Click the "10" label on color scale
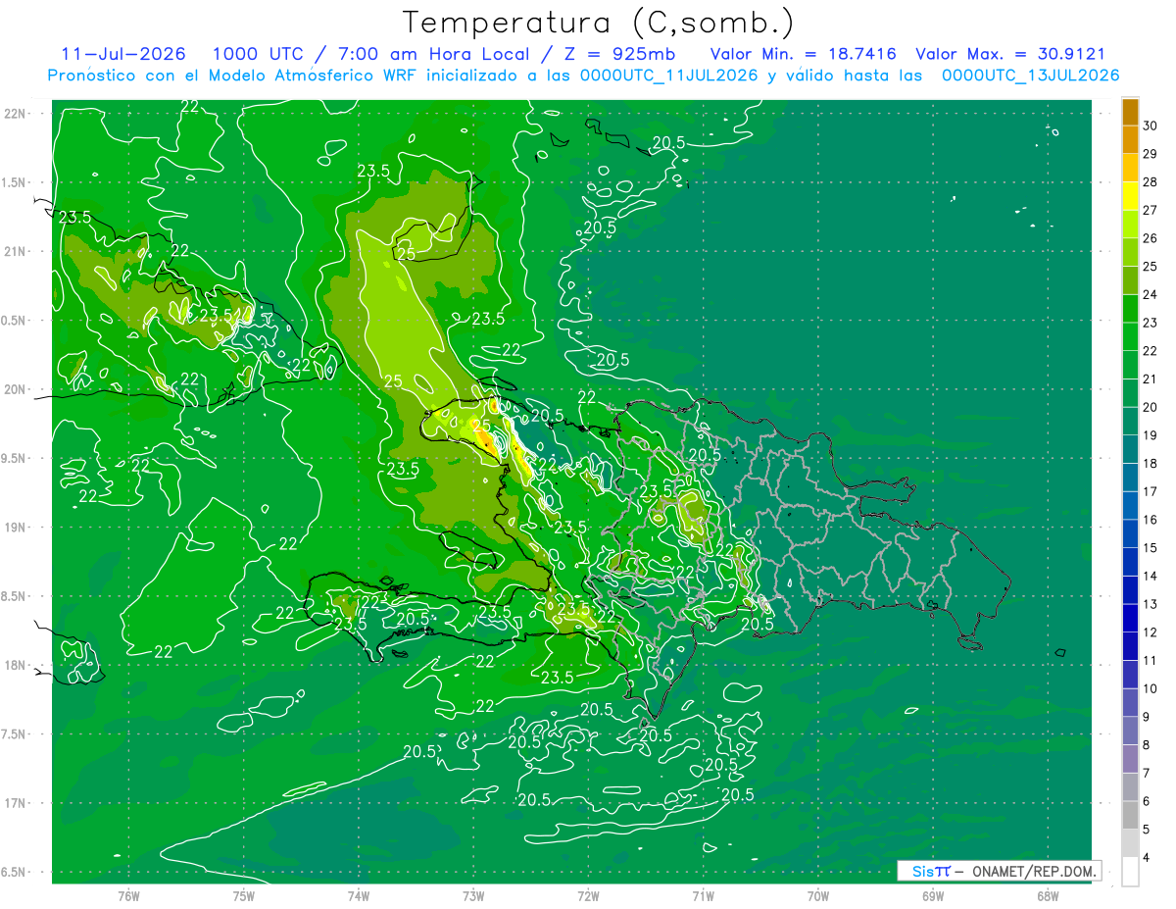Viewport: 1176px width, 909px height. (1151, 688)
